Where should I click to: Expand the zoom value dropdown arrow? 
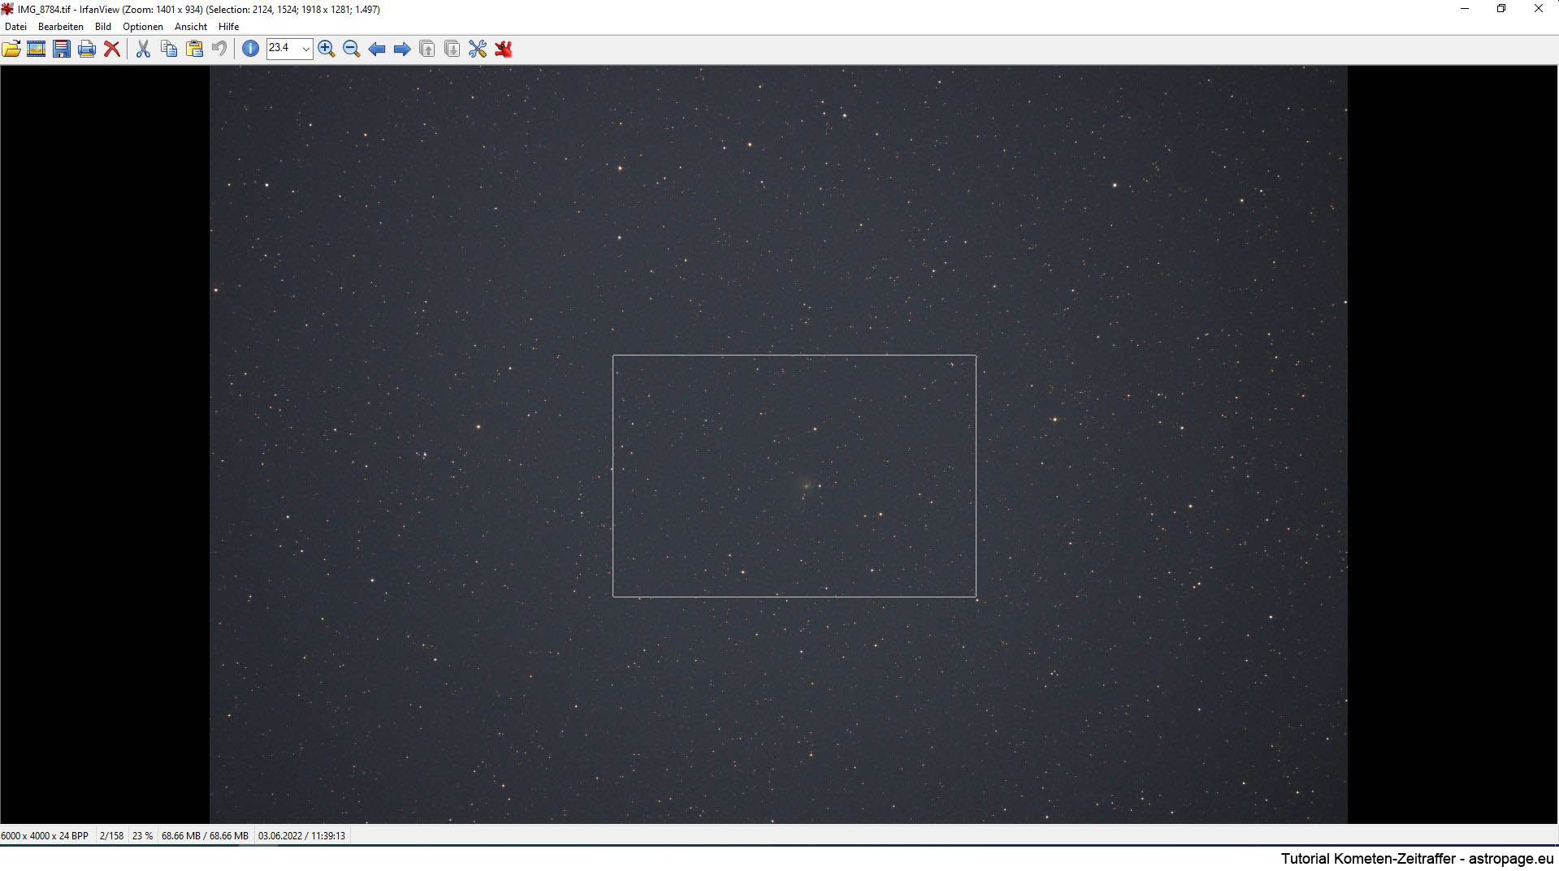pyautogui.click(x=305, y=49)
